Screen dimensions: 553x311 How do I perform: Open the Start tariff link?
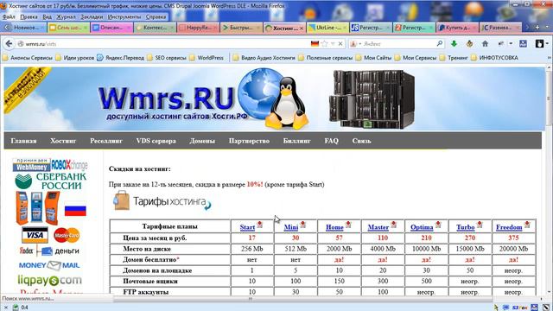(x=247, y=227)
